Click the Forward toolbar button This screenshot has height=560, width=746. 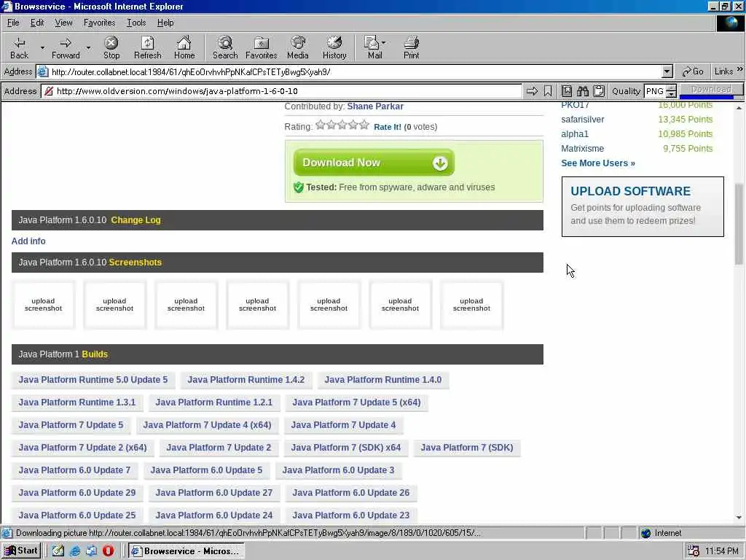pyautogui.click(x=66, y=47)
